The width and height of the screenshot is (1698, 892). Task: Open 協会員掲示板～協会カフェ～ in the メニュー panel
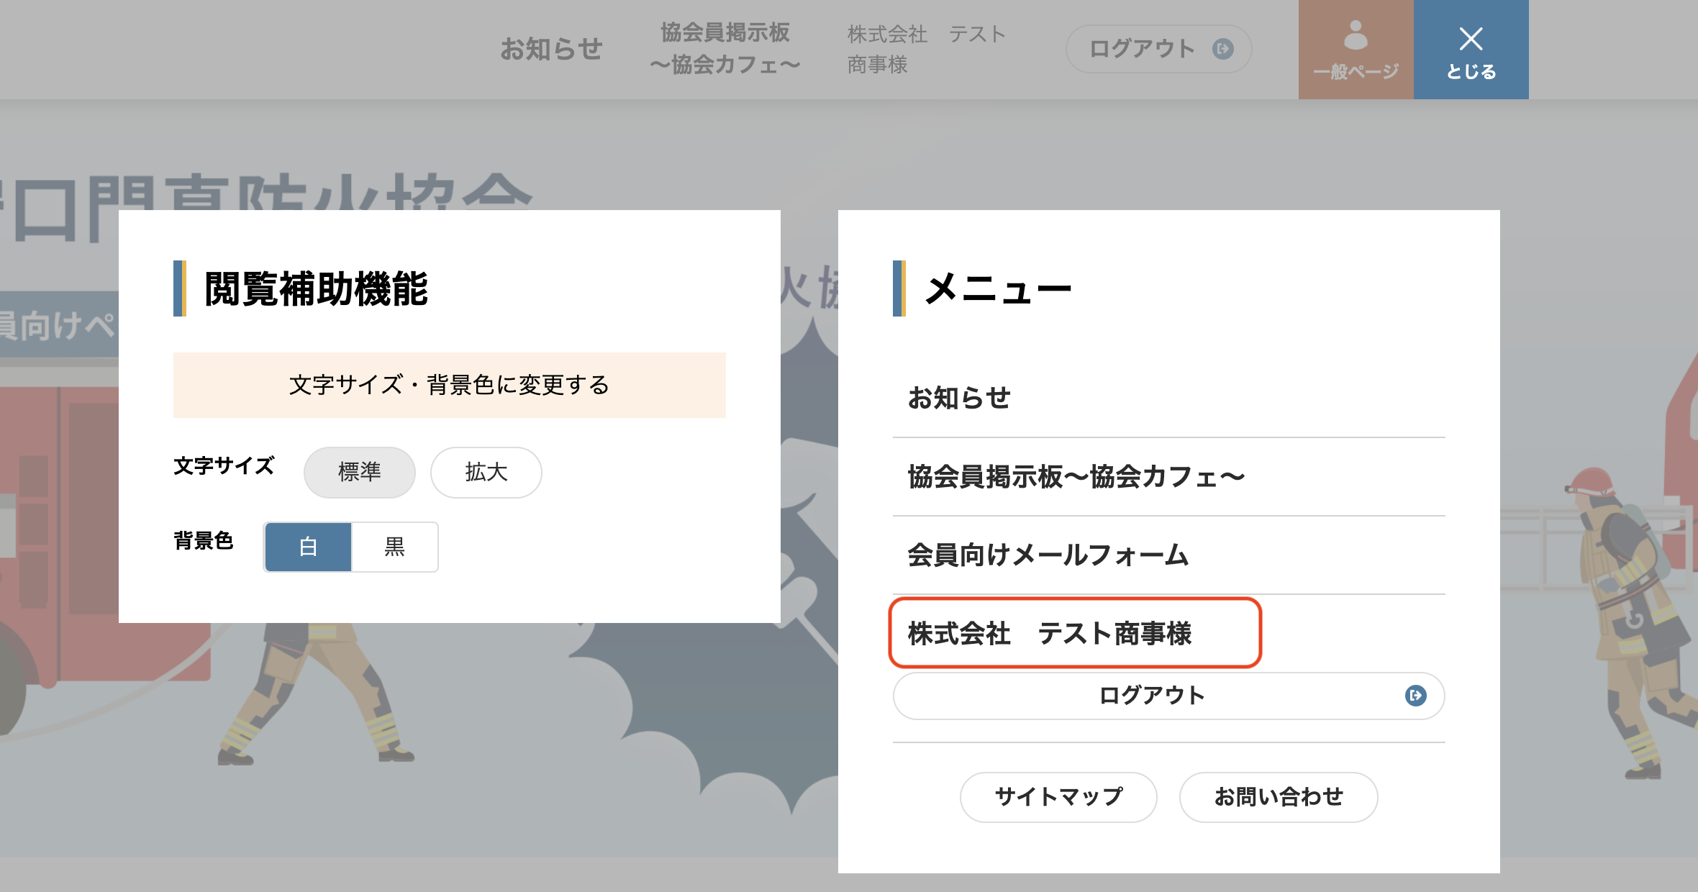(x=1076, y=476)
